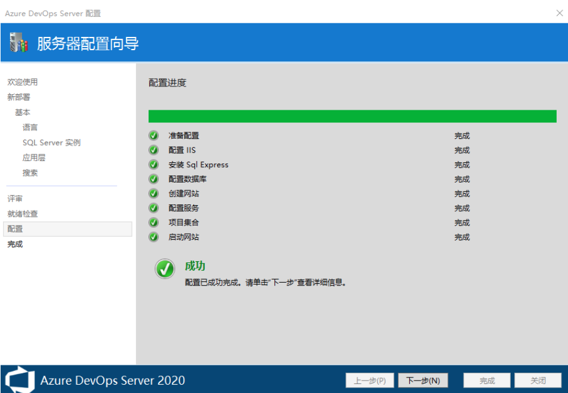
Task: Open the 搜索 step in sidebar
Action: [x=30, y=173]
